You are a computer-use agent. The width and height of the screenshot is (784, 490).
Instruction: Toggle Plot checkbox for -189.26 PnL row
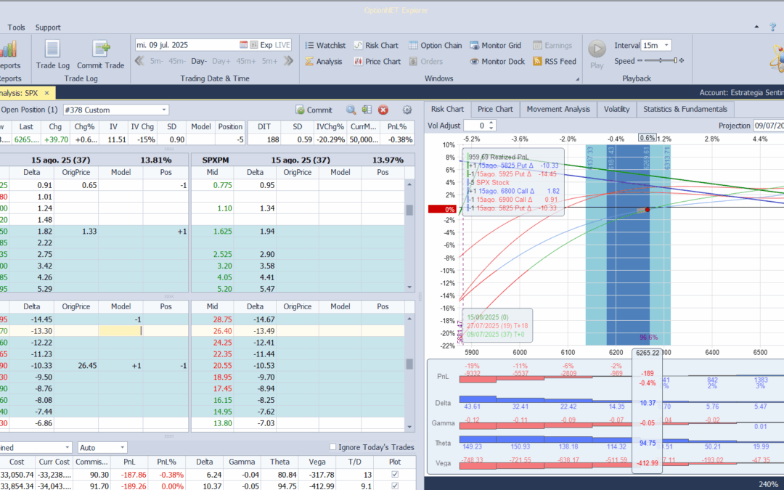[x=395, y=486]
